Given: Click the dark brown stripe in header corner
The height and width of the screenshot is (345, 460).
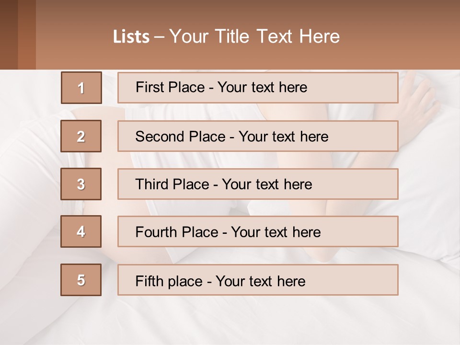Looking at the screenshot, I should tap(9, 34).
